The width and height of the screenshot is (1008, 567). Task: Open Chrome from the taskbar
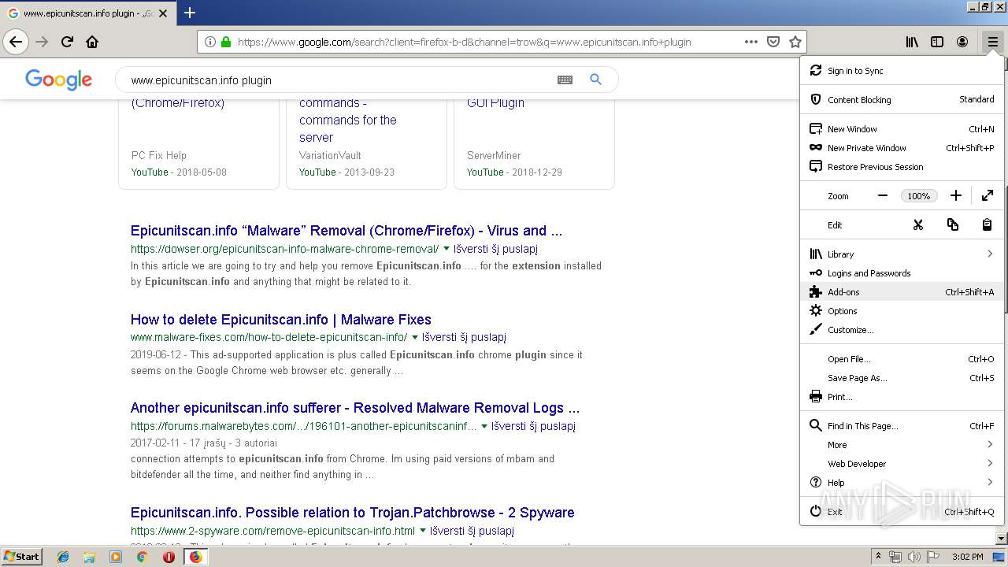coord(142,557)
